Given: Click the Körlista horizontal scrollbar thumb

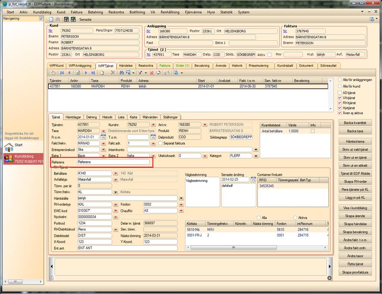Looking at the screenshot, I should [234, 247].
